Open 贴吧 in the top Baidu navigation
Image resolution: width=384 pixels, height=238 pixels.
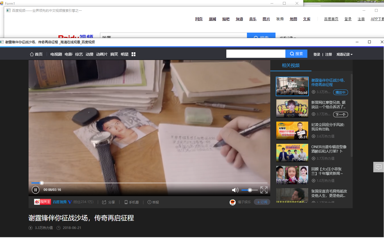coord(226,19)
